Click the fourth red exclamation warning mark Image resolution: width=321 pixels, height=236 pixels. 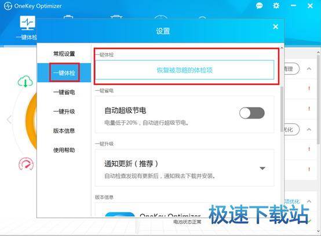pyautogui.click(x=309, y=169)
